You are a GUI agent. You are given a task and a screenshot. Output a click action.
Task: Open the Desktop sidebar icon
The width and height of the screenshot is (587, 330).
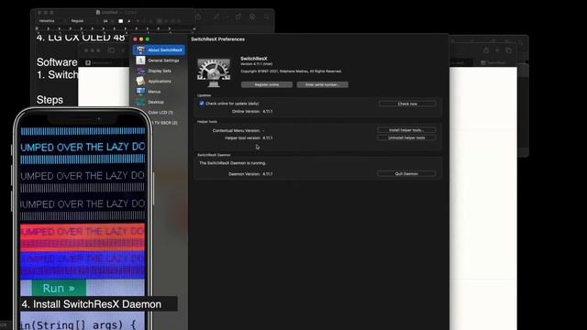140,102
